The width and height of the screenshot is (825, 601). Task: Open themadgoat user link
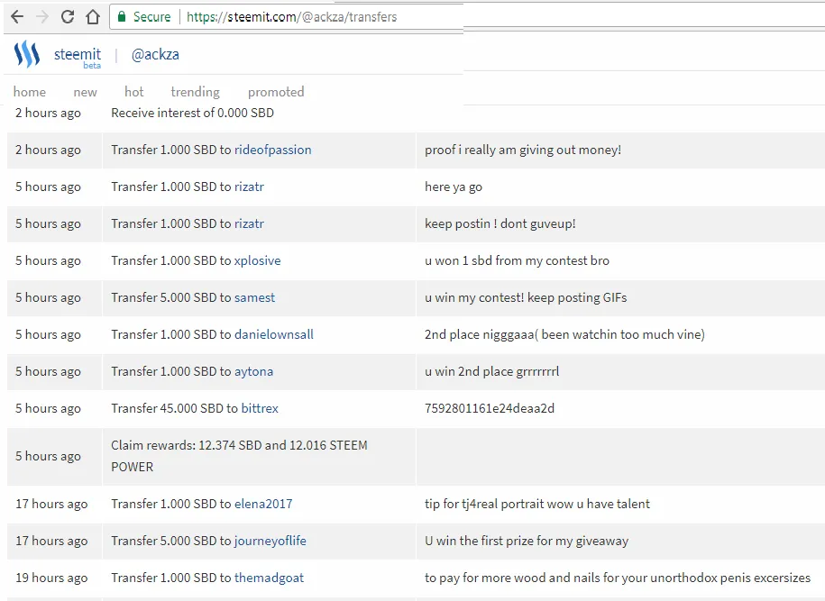click(x=269, y=578)
